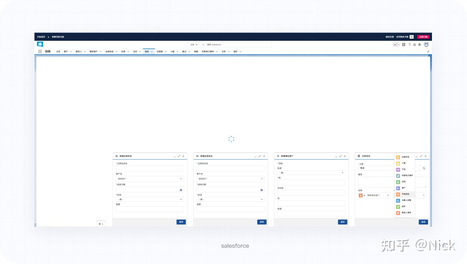The height and width of the screenshot is (264, 467).
Task: Click the 留言 text area
Action: click(392, 182)
